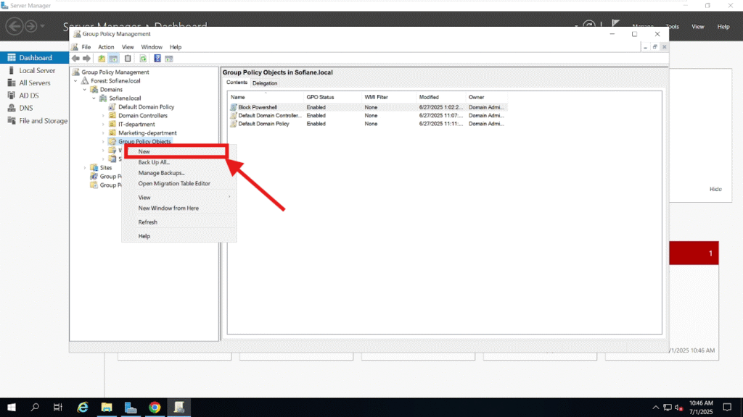Click the Up one level folder icon

coord(102,59)
